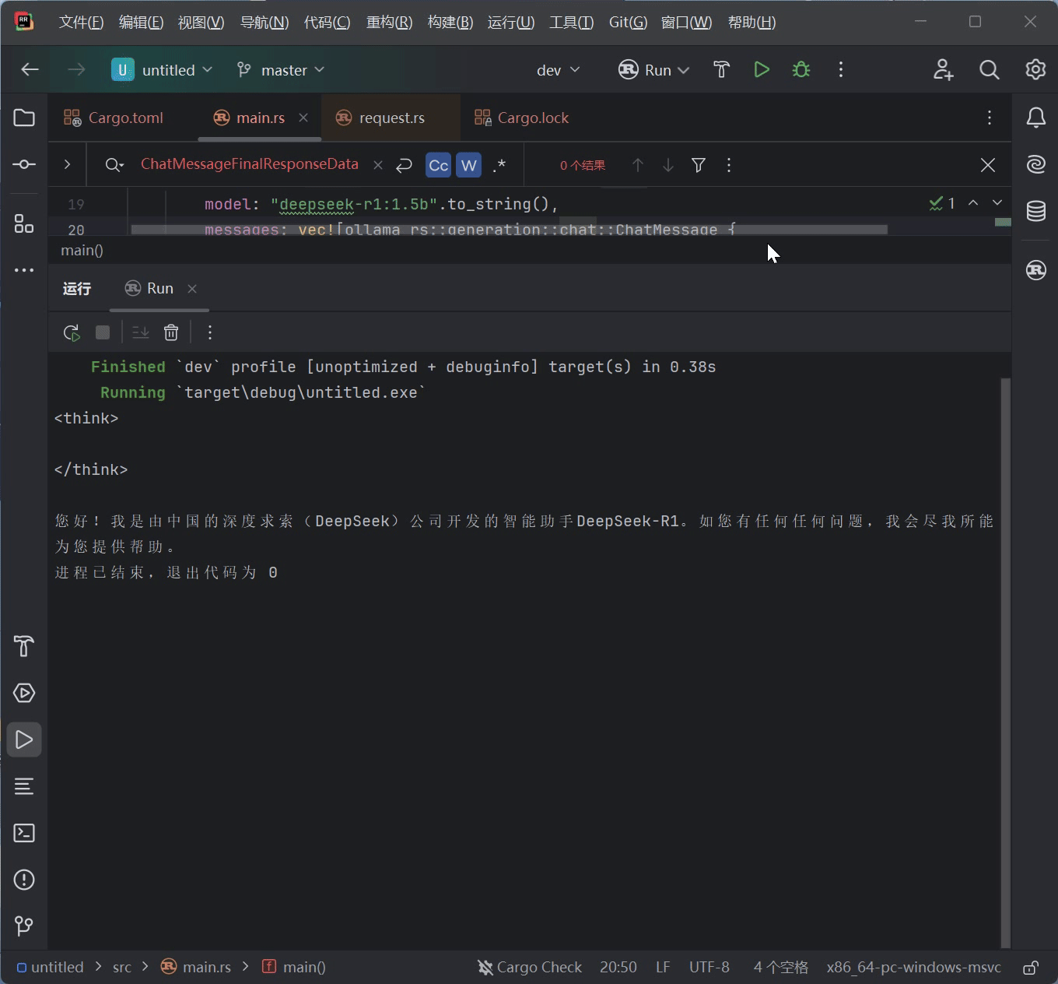Open the Services tool window
The width and height of the screenshot is (1058, 984).
click(24, 693)
